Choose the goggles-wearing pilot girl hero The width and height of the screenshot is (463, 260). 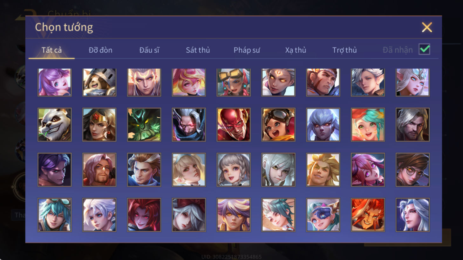pyautogui.click(x=278, y=125)
